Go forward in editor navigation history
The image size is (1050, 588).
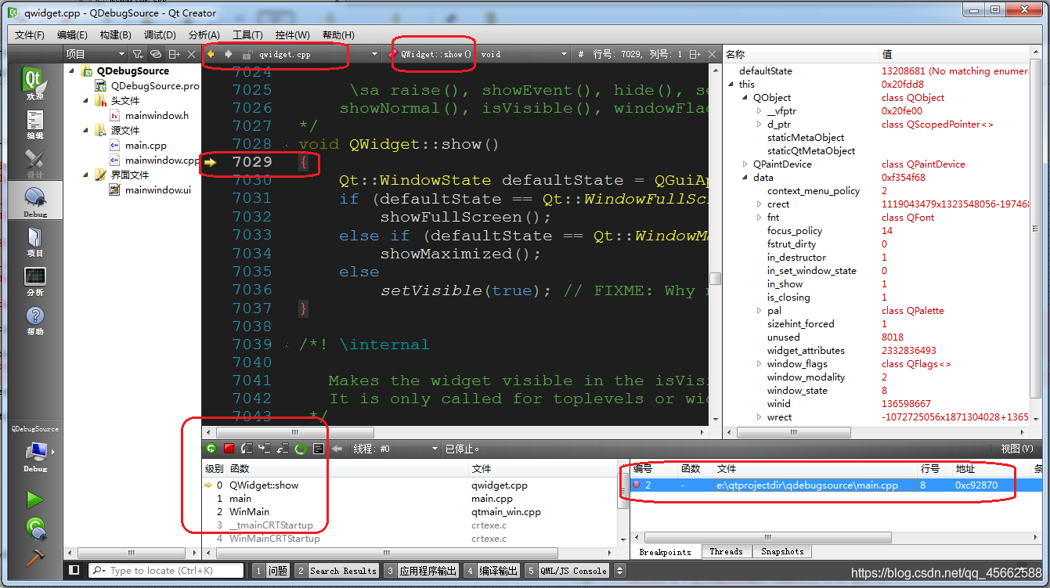[x=228, y=54]
